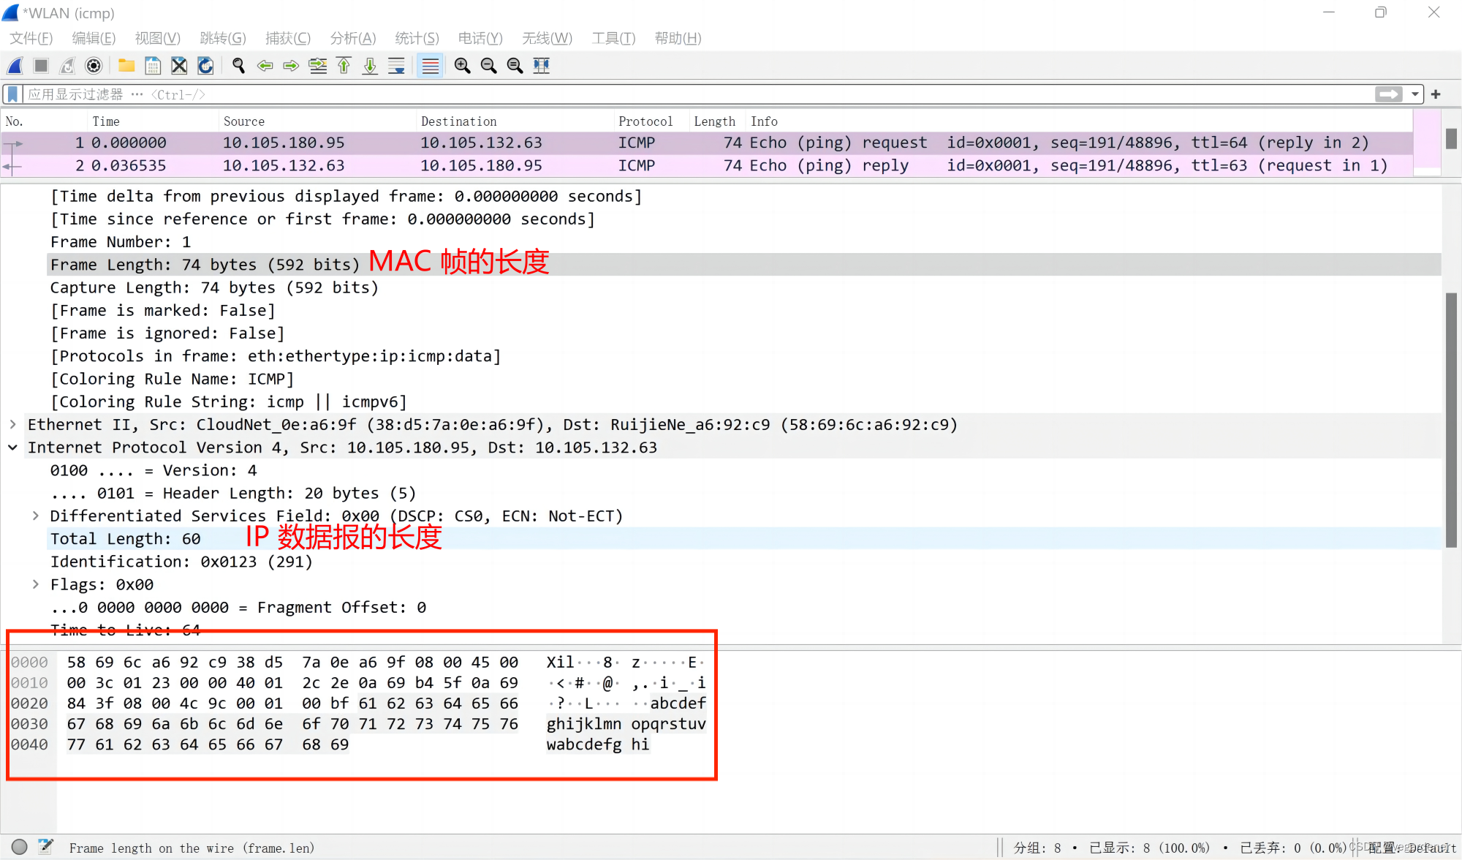The image size is (1462, 860).
Task: Click the find packet magnifier icon
Action: coord(238,66)
